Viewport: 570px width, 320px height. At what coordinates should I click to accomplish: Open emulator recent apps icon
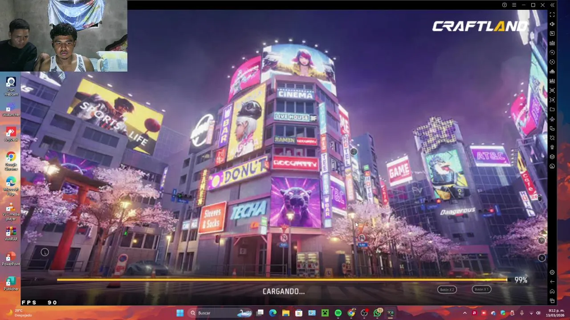point(552,301)
